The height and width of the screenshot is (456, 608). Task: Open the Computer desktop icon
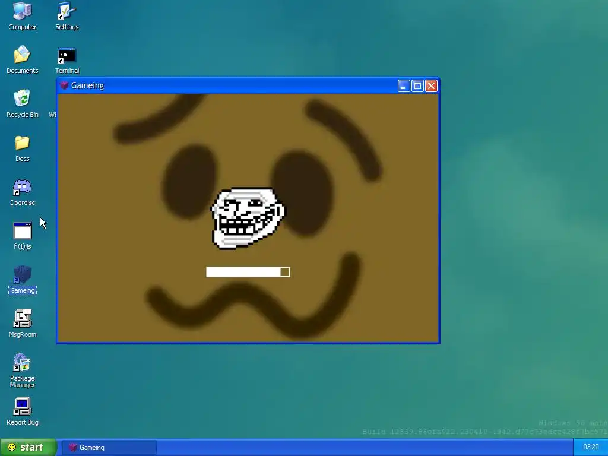(22, 15)
